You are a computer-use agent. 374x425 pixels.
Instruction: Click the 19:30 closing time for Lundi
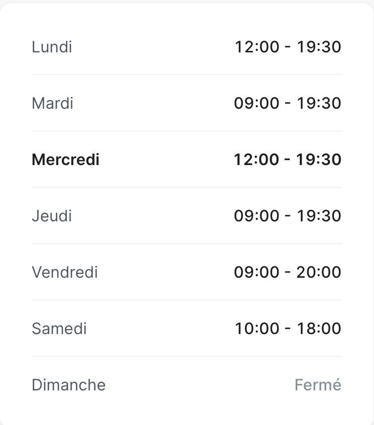click(319, 47)
